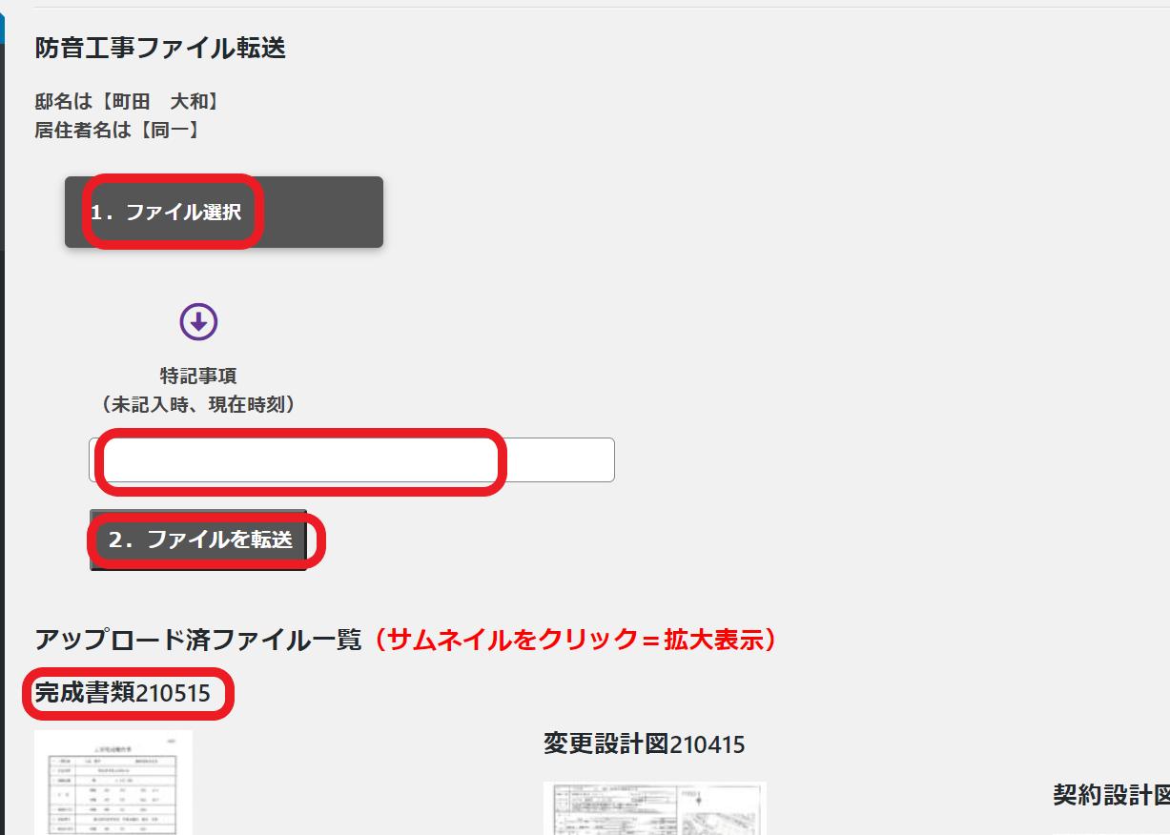Click the dark sidebar strip at left edge

(x=2, y=477)
